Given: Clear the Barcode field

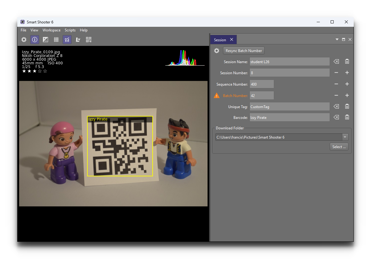Looking at the screenshot, I should point(336,117).
